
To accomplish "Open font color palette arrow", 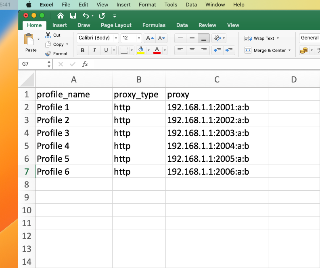I will (x=165, y=50).
